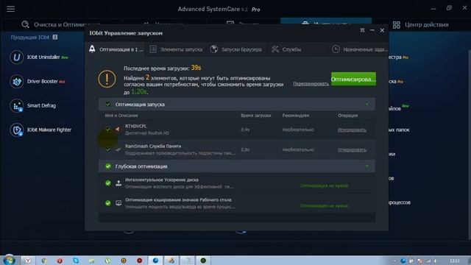The height and width of the screenshot is (265, 471).
Task: Click the skin icon in the dialog title bar
Action: coord(362,30)
